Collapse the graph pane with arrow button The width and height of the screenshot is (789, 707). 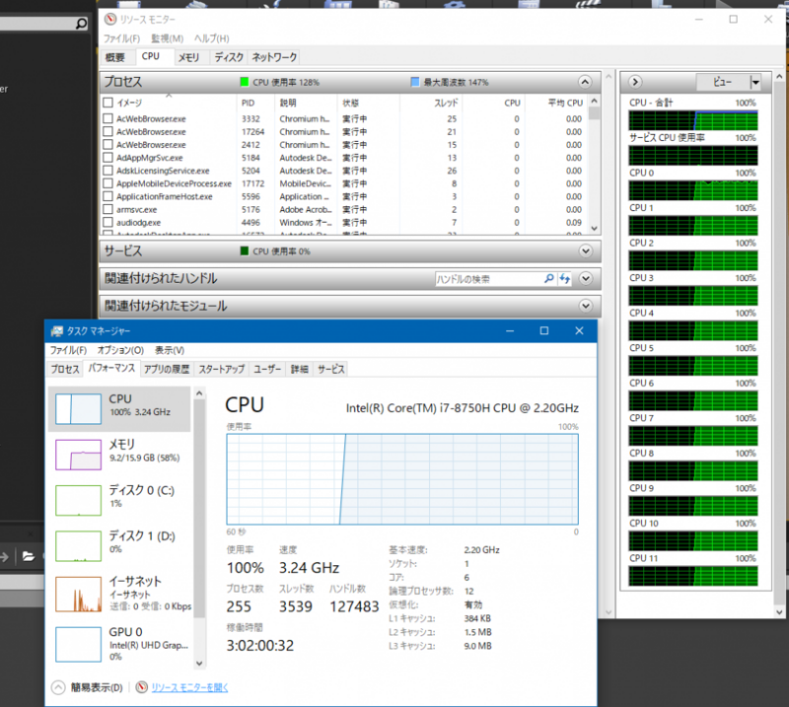(x=635, y=82)
